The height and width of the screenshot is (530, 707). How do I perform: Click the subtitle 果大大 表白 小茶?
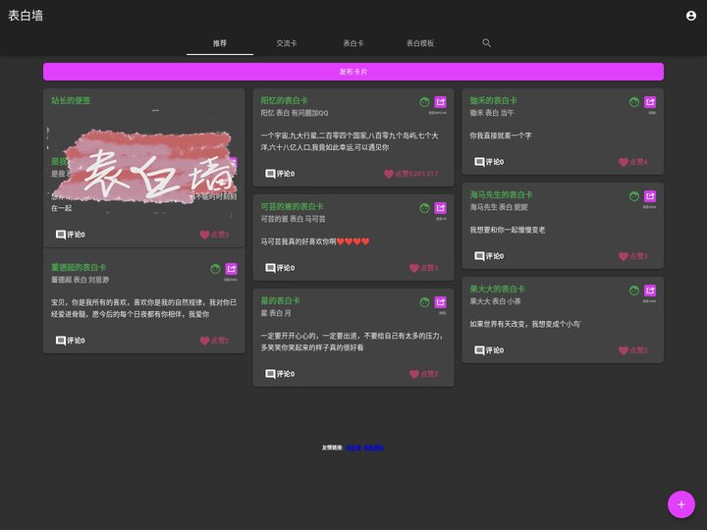click(x=496, y=301)
